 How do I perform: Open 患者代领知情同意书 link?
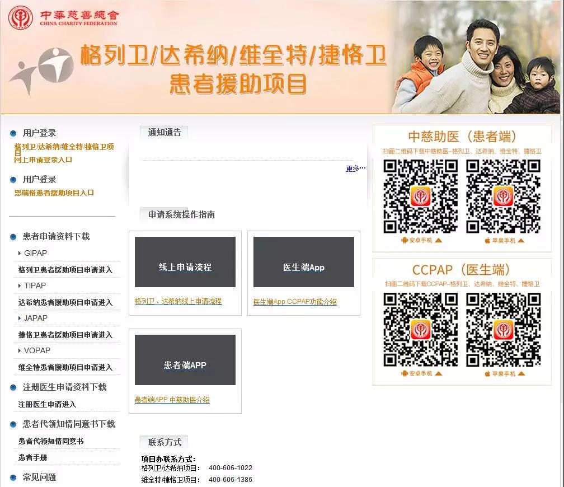[x=51, y=441]
